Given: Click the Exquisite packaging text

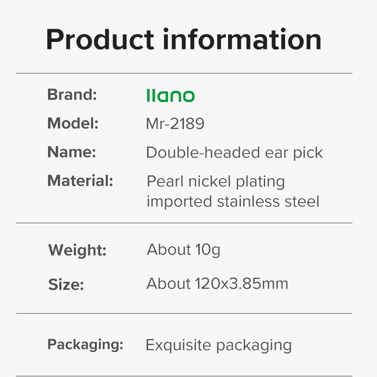Looking at the screenshot, I should pos(219,345).
